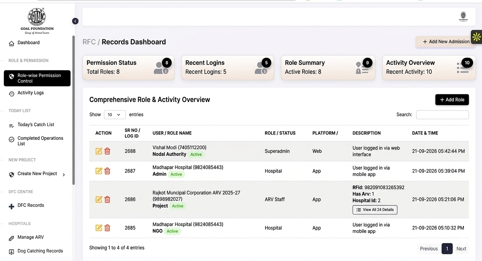Edit log entry 2685
This screenshot has height=261, width=482.
pyautogui.click(x=99, y=228)
